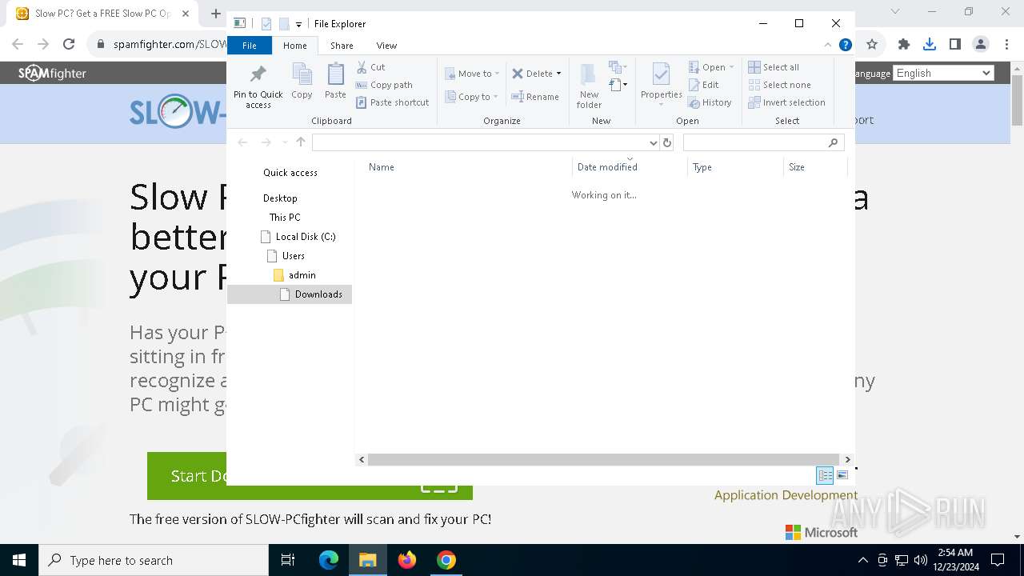This screenshot has width=1024, height=576.
Task: Collapse the ribbon with chevron
Action: click(x=828, y=45)
